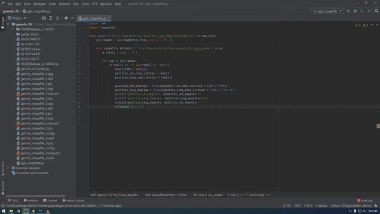
Task: Select the pyshp_demo folder
Action: [29, 34]
